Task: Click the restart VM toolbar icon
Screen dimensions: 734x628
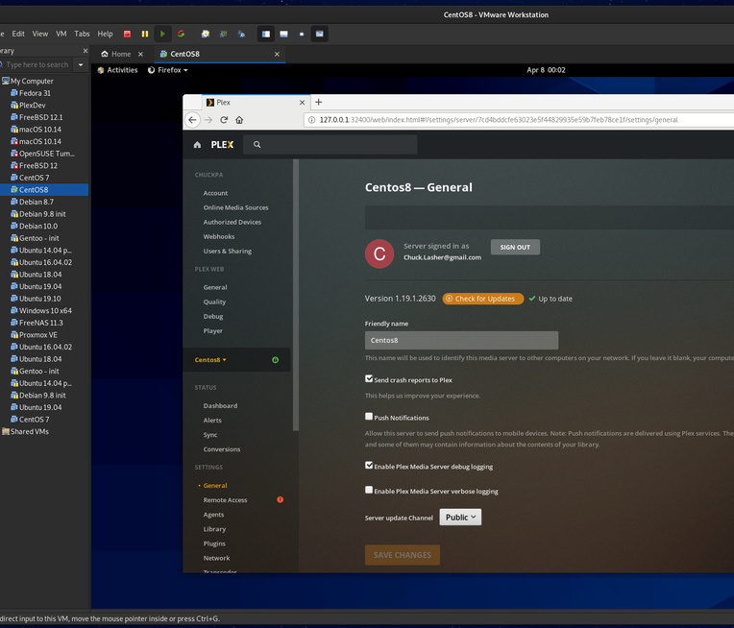Action: pyautogui.click(x=181, y=34)
